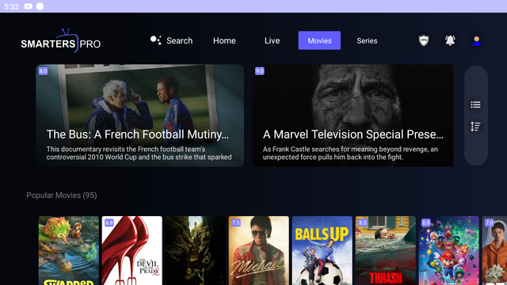Open The Bus: A French Football Mutiny banner

pyautogui.click(x=140, y=116)
